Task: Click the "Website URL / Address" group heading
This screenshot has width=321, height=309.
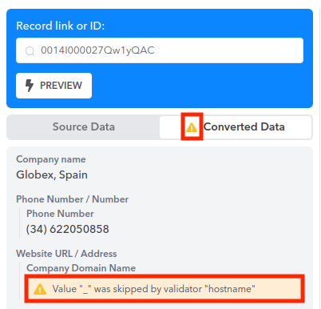Action: coord(66,254)
